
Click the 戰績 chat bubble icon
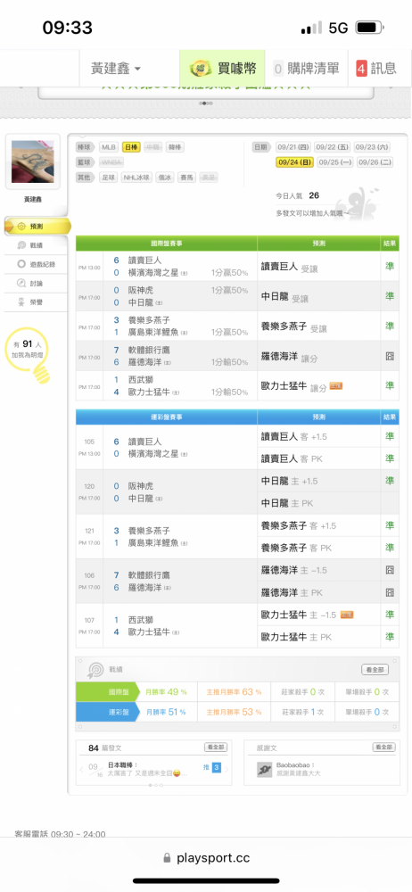(21, 245)
